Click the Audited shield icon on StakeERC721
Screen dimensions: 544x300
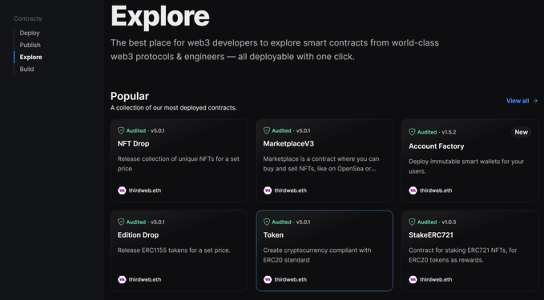(x=412, y=222)
